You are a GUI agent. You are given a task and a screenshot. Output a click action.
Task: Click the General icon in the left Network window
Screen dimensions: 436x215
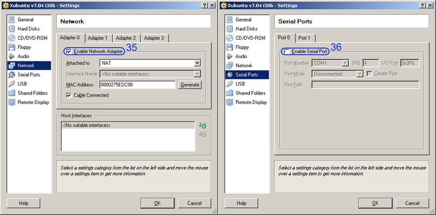click(x=11, y=20)
